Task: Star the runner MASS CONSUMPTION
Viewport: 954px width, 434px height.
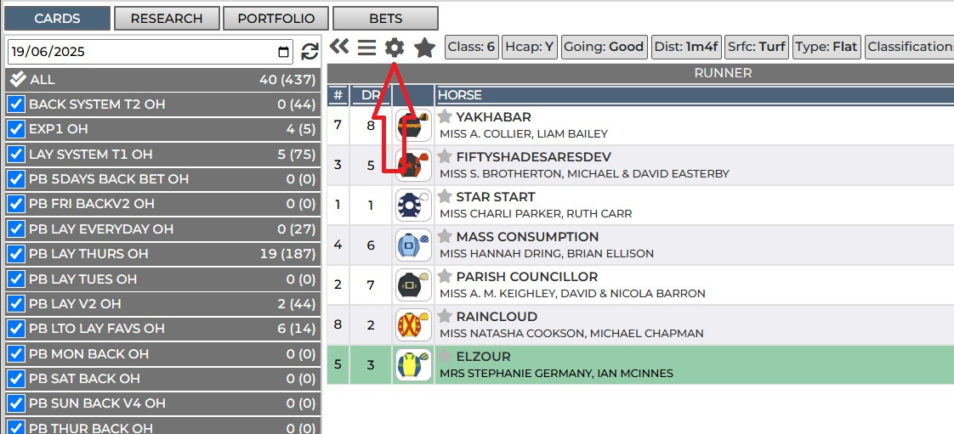Action: (x=445, y=236)
